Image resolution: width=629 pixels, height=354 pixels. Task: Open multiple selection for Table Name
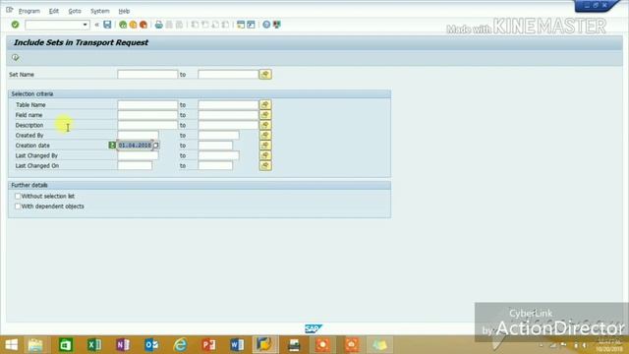265,105
